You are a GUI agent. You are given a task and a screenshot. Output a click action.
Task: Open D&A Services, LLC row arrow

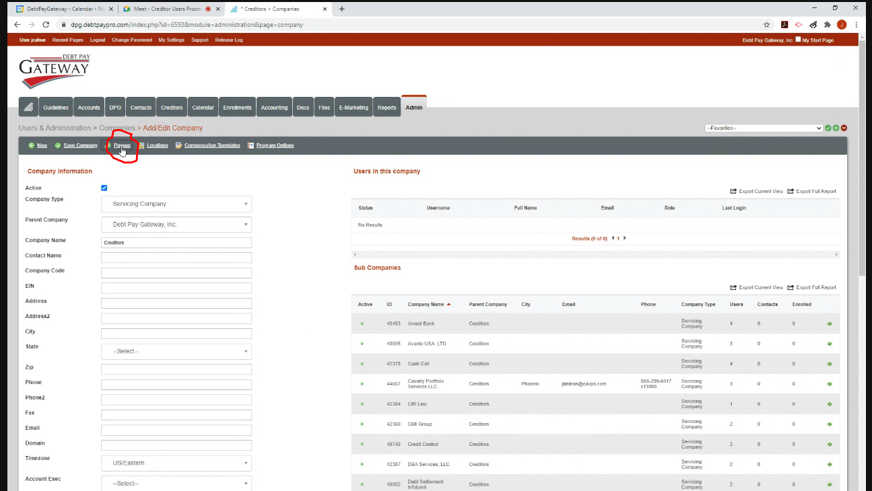pos(830,465)
